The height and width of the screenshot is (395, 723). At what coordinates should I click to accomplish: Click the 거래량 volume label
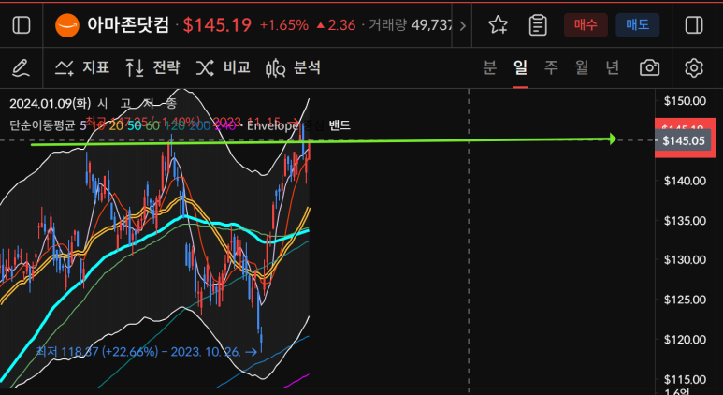click(x=388, y=25)
